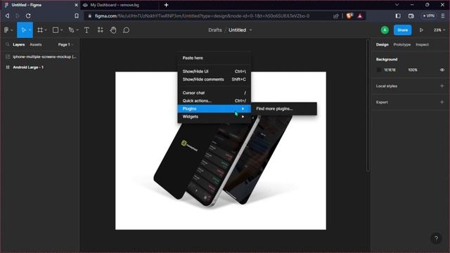Switch to the Design tab
The height and width of the screenshot is (253, 450).
[x=382, y=44]
